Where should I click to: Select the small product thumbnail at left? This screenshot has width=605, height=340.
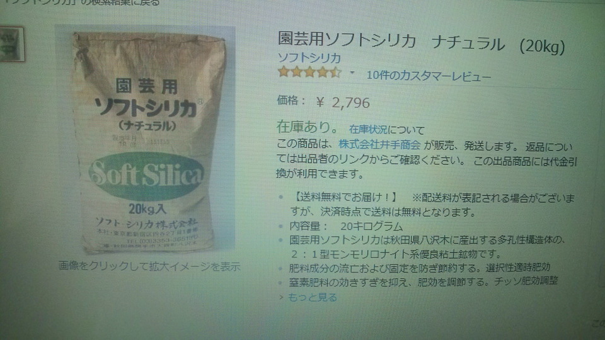pos(11,44)
